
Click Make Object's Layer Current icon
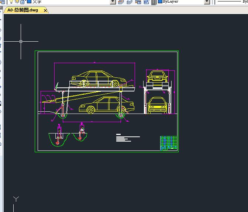[121, 2]
